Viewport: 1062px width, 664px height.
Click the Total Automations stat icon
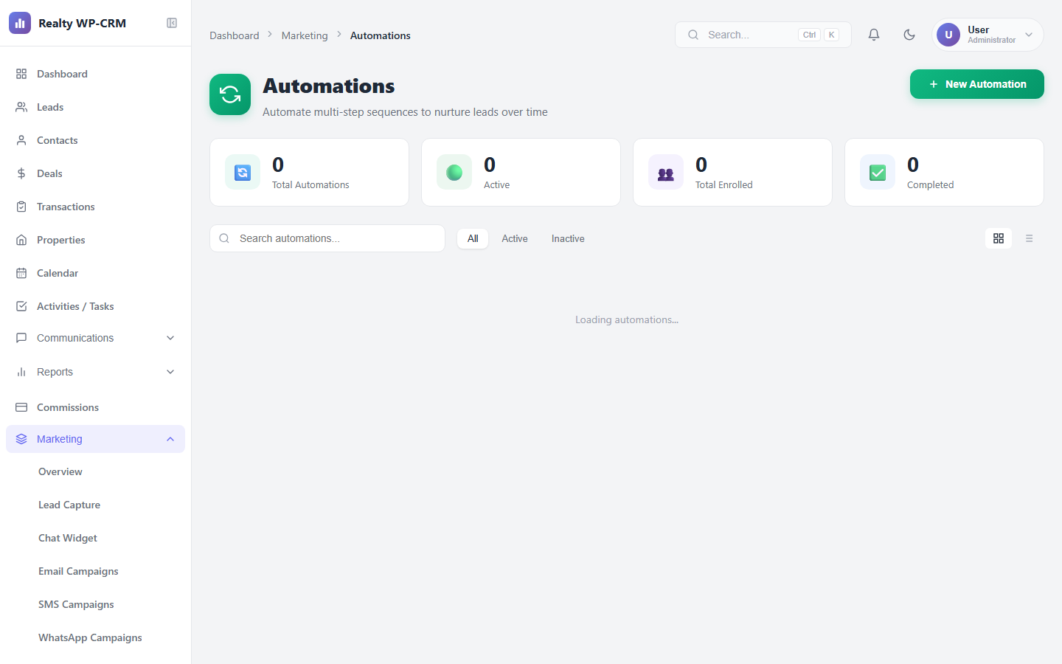(x=243, y=172)
